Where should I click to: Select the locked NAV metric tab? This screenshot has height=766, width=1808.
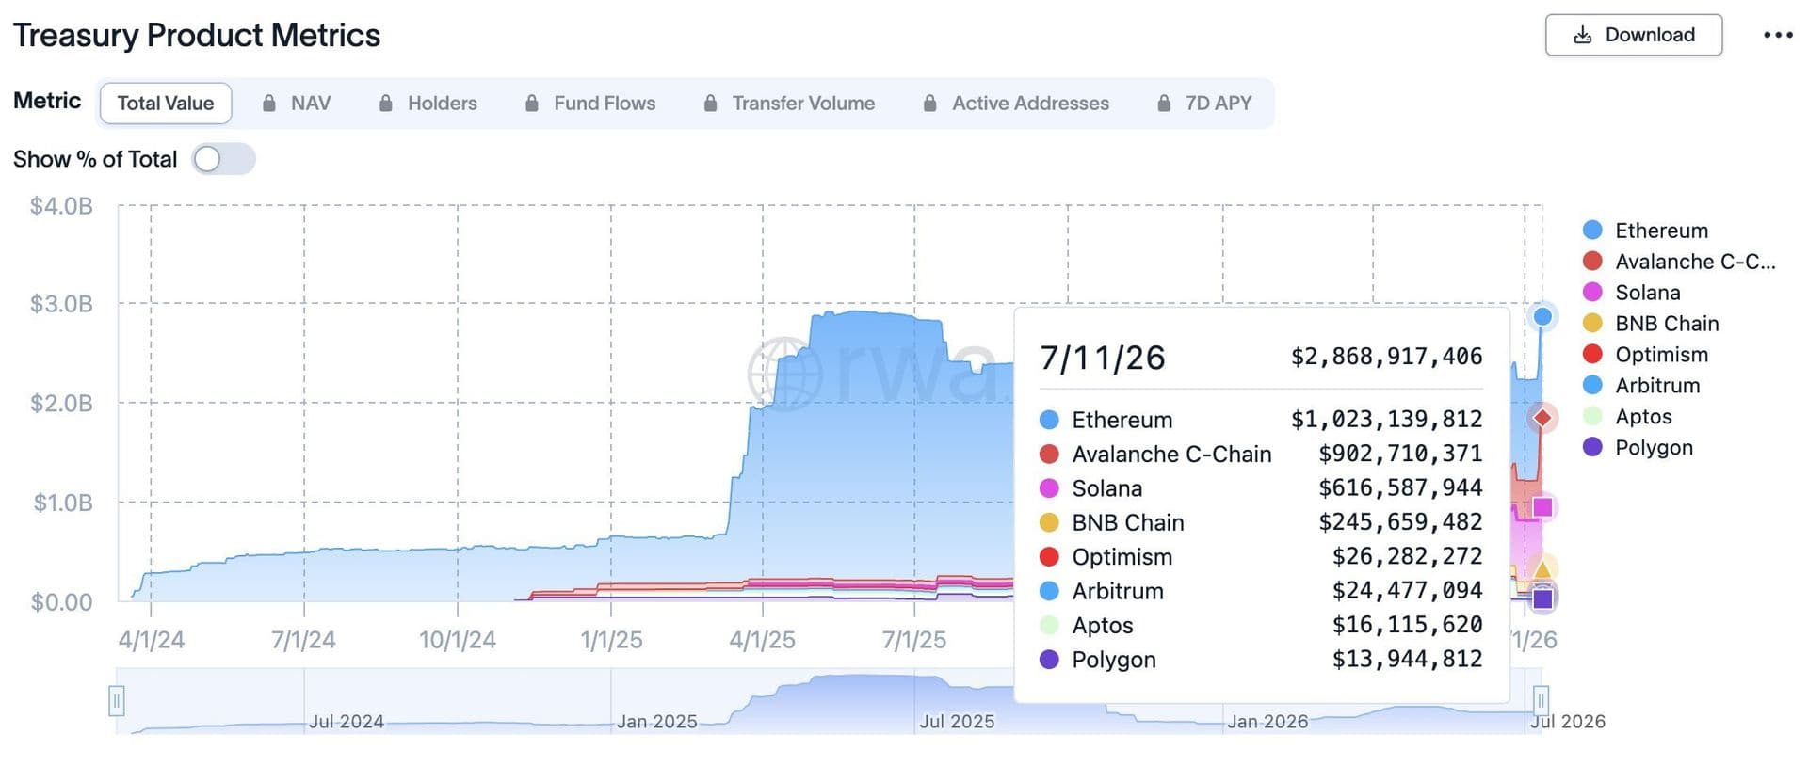coord(296,104)
